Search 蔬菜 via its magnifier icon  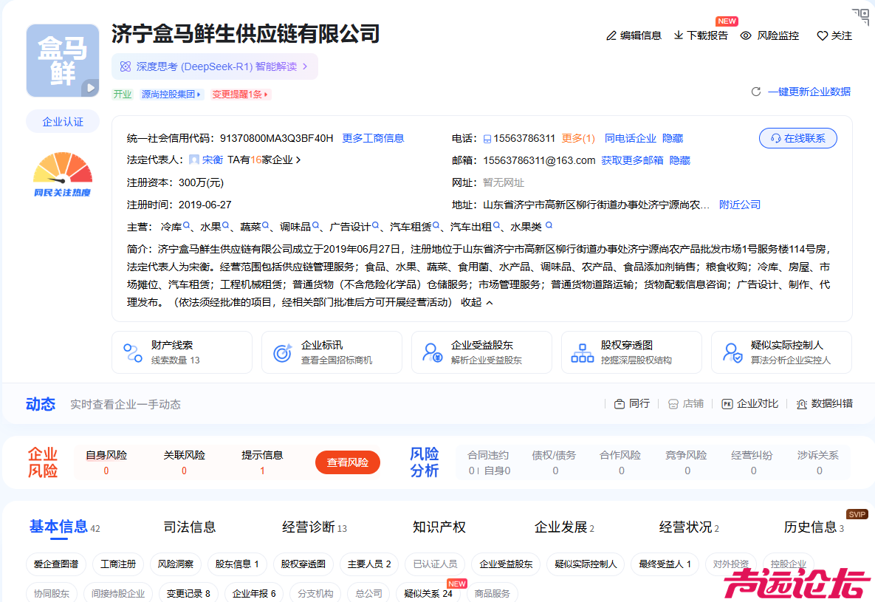(x=266, y=225)
